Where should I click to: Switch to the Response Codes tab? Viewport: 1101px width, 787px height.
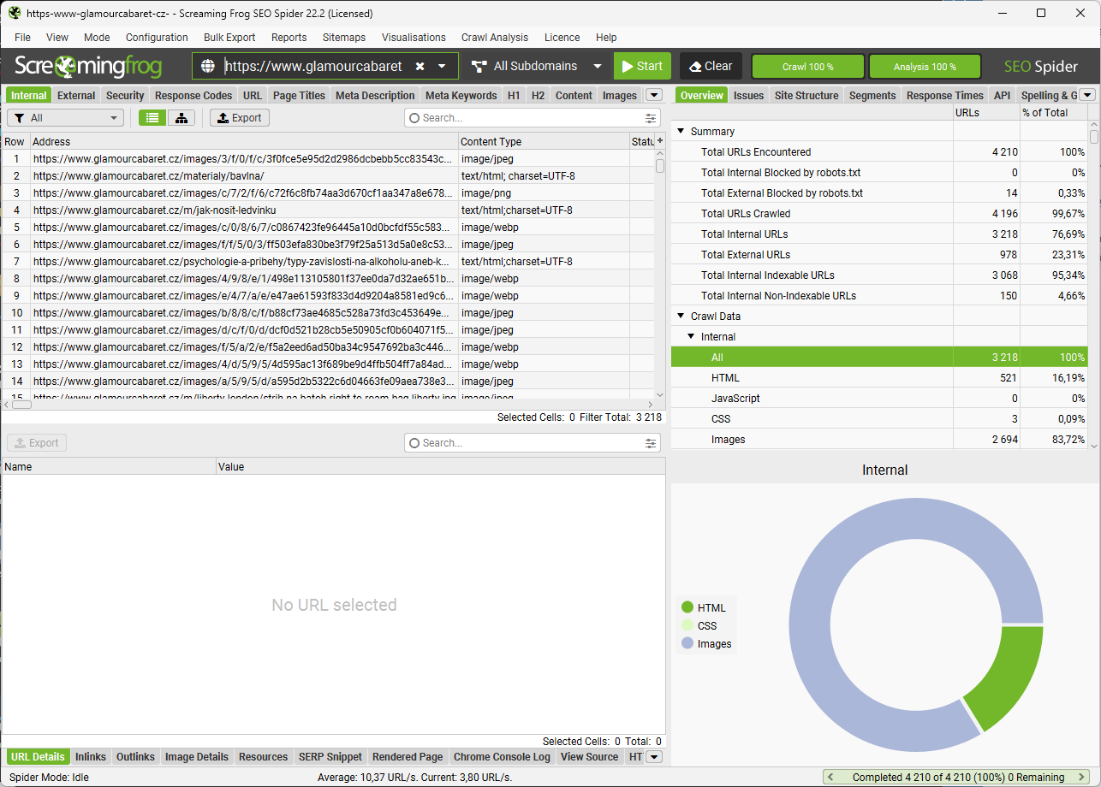coord(193,96)
